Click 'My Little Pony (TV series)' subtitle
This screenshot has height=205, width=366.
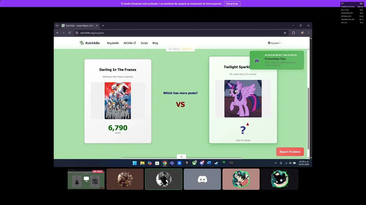(x=243, y=74)
